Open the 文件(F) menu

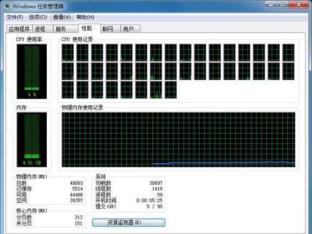14,17
